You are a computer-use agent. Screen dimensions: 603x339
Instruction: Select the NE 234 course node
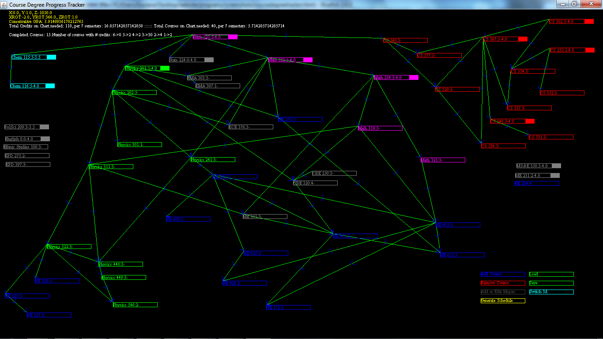537,184
